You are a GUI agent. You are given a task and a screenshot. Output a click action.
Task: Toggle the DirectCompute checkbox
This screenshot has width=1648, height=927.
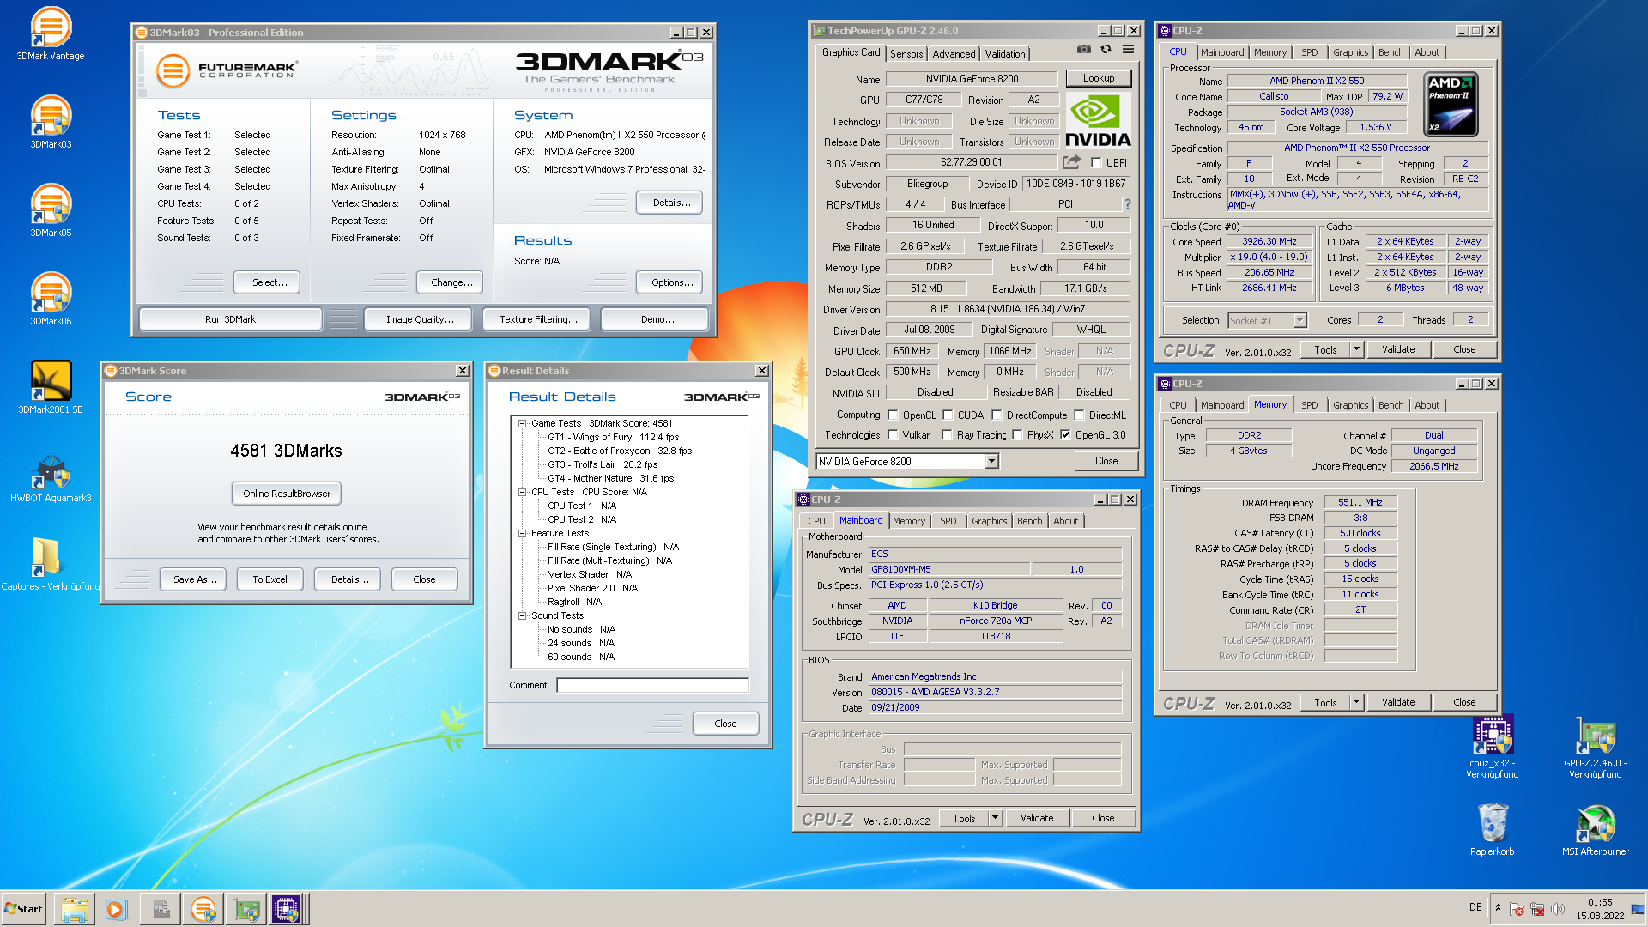[997, 415]
